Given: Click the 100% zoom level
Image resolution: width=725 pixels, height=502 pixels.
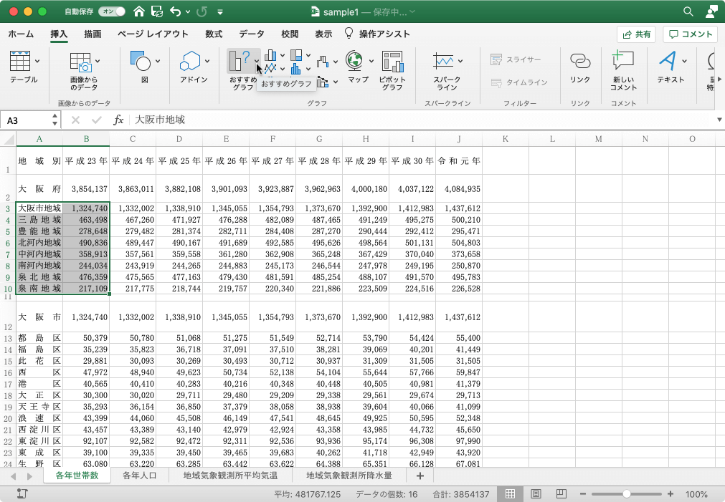Looking at the screenshot, I should [696, 494].
